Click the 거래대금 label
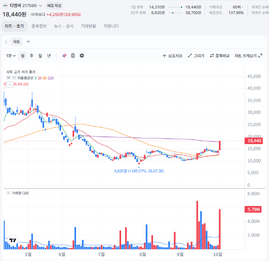The image size is (269, 261). tap(215, 7)
